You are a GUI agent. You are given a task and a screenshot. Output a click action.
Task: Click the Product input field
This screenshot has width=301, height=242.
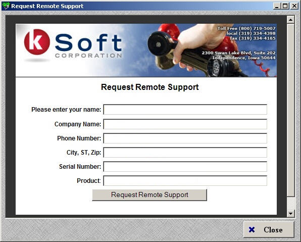(x=185, y=181)
